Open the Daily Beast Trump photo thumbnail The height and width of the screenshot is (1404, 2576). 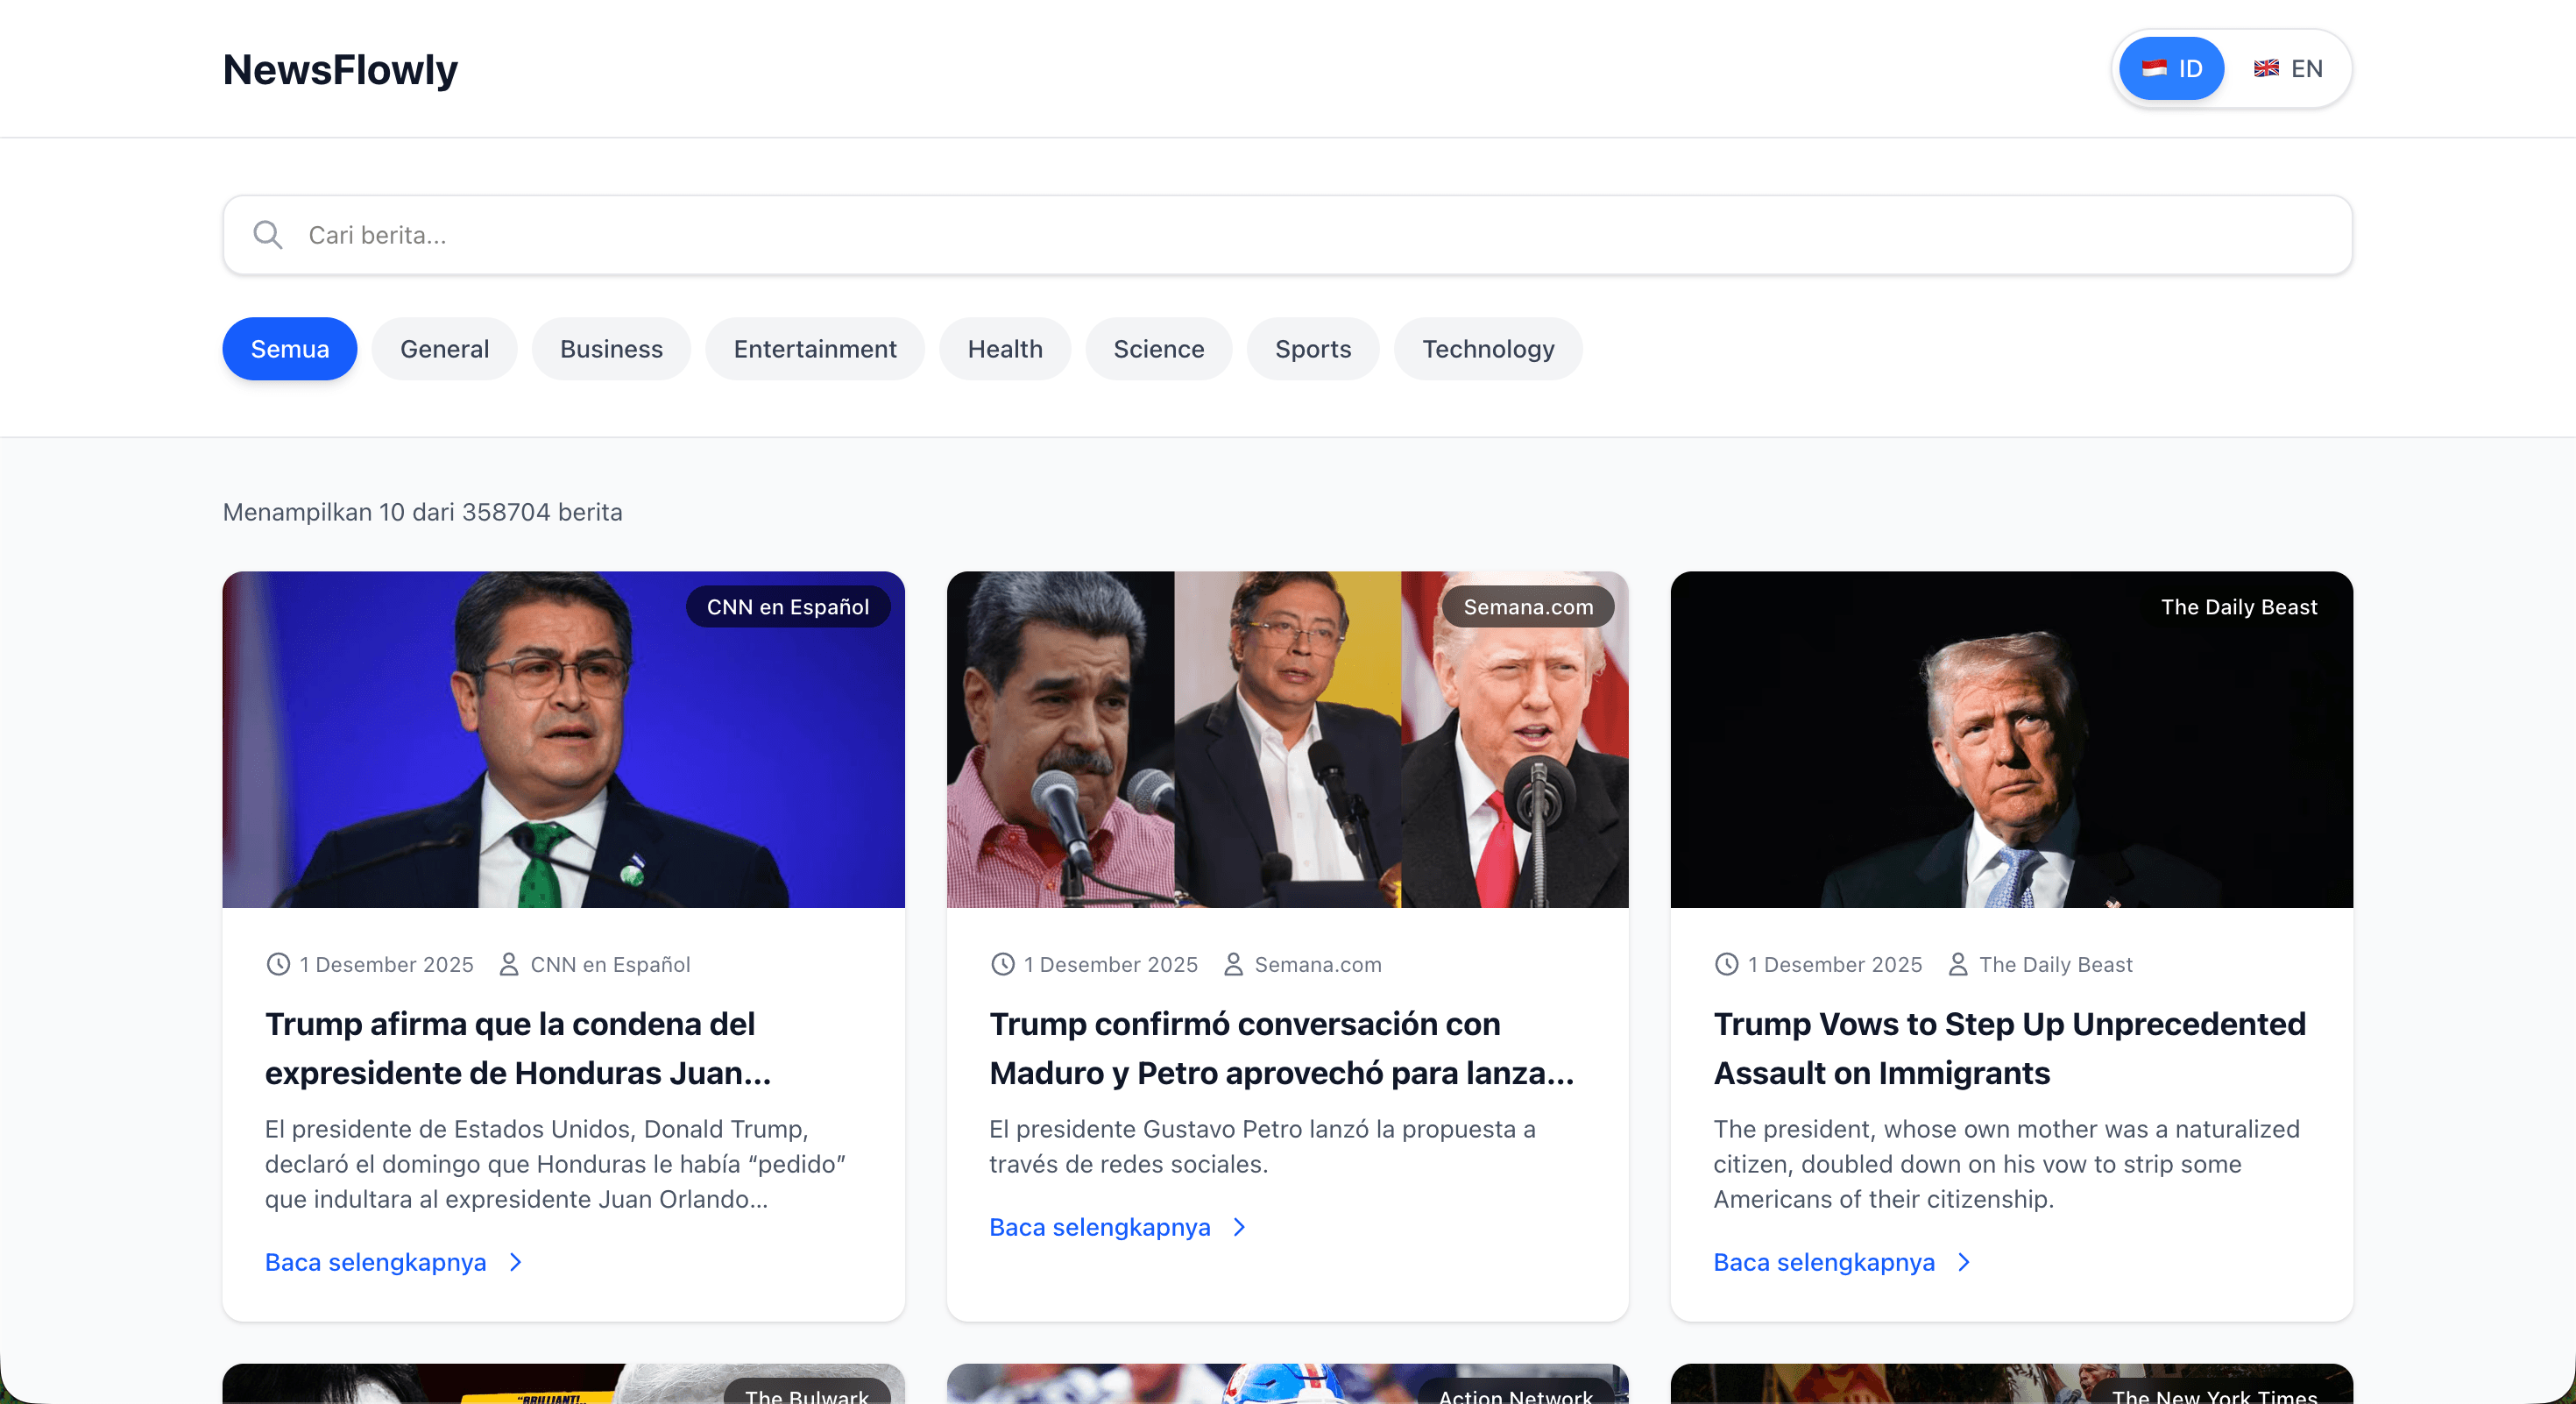tap(2012, 740)
